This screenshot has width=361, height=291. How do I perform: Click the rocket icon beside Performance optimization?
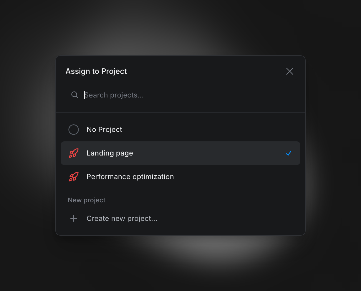pyautogui.click(x=74, y=177)
